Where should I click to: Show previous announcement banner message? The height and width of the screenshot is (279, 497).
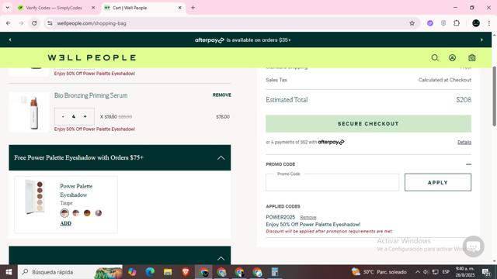10,40
